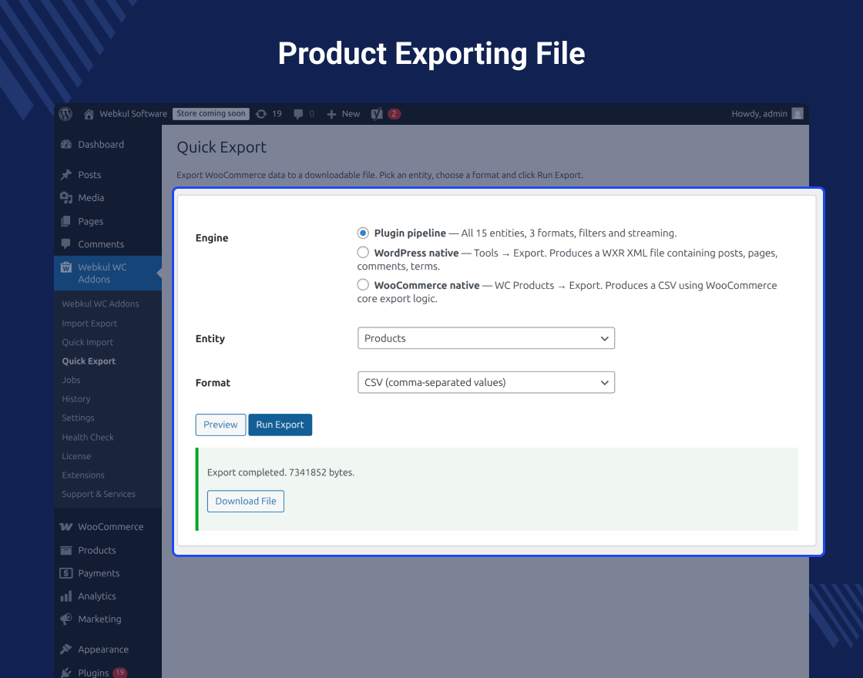
Task: Open the Entity dropdown showing Products
Action: (486, 338)
